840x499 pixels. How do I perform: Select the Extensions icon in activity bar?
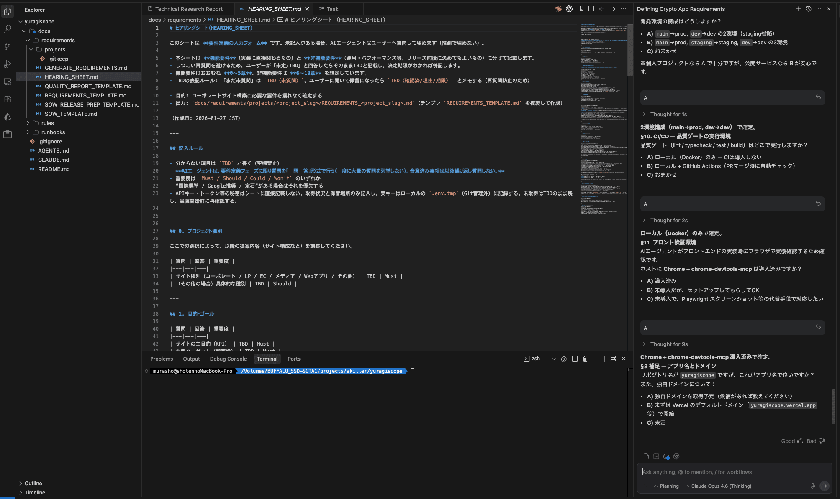[8, 99]
